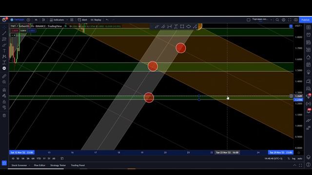This screenshot has height=175, width=312.
Task: Open the go-to-date calendar icon
Action: 62,158
